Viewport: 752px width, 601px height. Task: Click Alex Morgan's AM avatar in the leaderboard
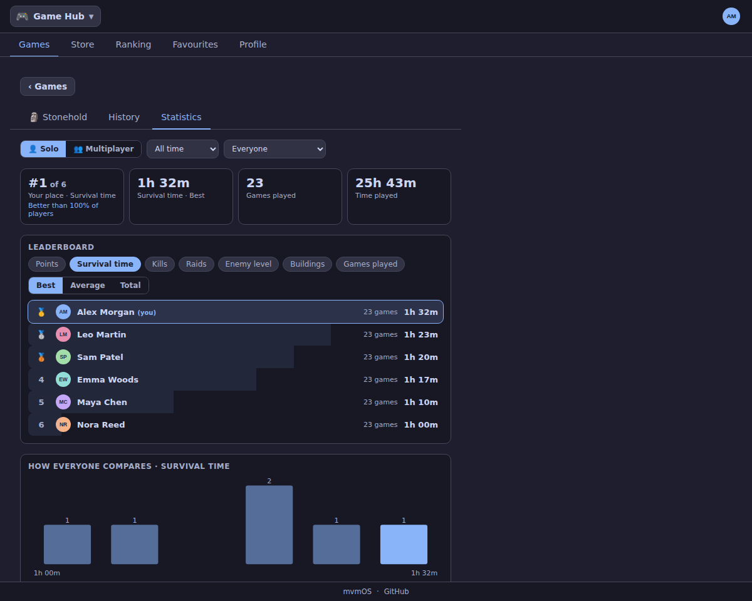click(63, 312)
